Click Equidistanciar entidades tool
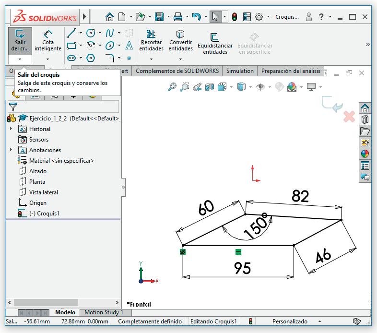Viewport: 377px width, 333px height. 215,44
